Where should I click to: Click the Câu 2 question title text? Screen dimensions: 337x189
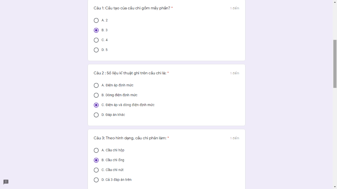130,73
